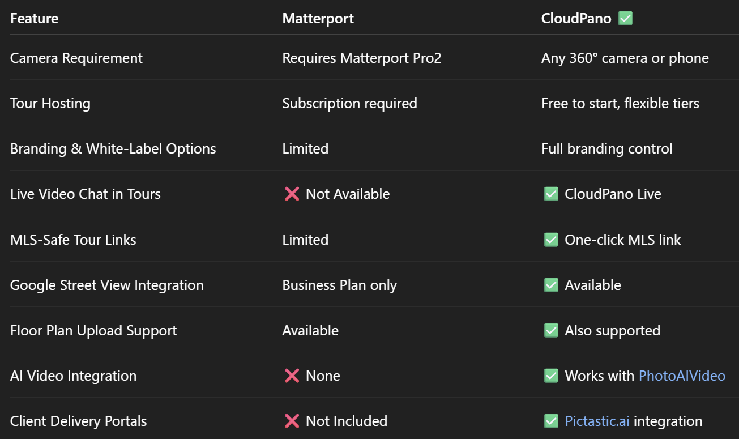
Task: Click the Tour Hosting cell
Action: pyautogui.click(x=50, y=103)
